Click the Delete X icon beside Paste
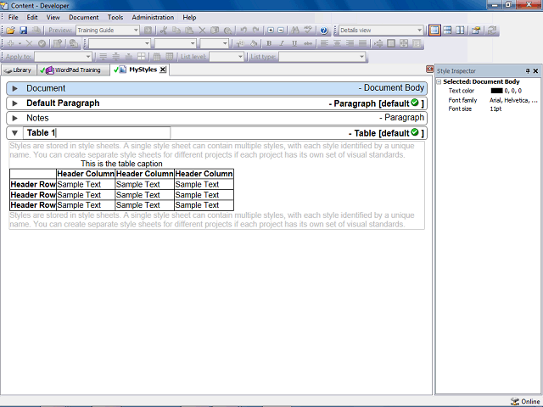This screenshot has height=407, width=543. coord(202,31)
